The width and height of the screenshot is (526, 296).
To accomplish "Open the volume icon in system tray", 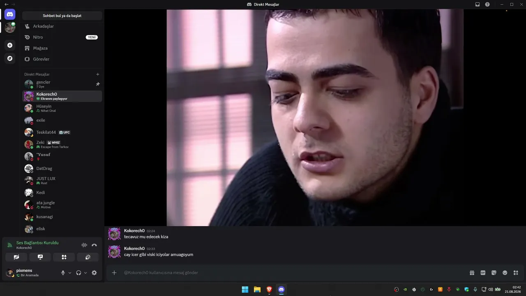I will coord(490,289).
